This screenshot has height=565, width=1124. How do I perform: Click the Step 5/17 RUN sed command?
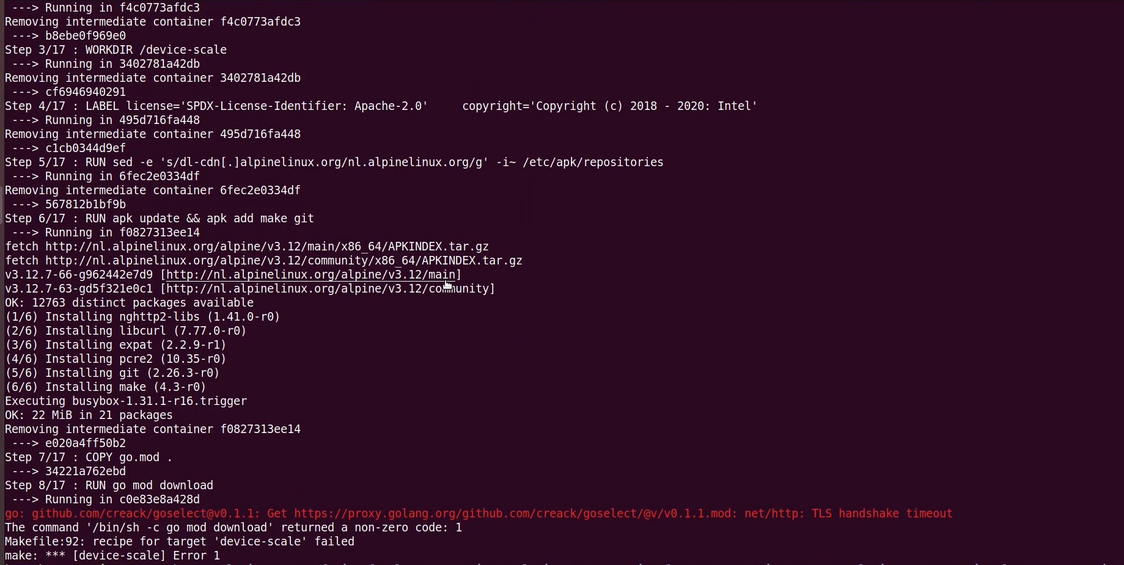click(x=334, y=162)
